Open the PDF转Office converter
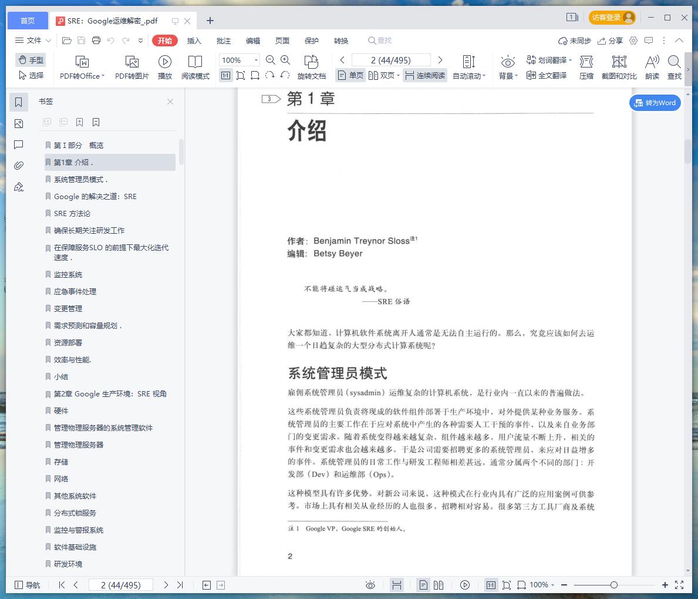 (x=82, y=68)
